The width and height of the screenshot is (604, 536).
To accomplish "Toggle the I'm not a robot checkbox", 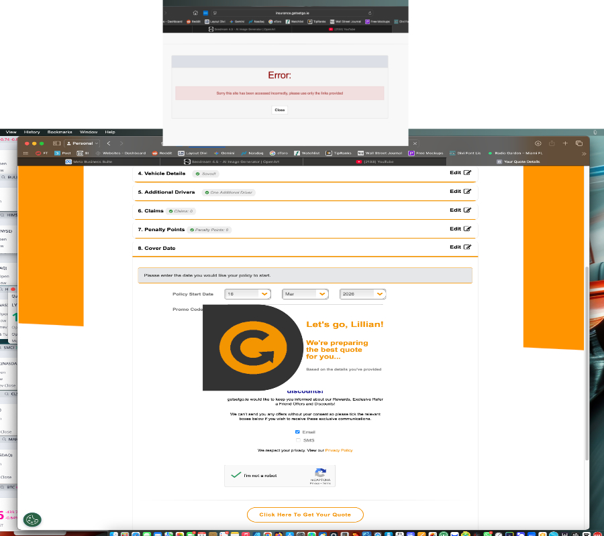I will [x=236, y=475].
